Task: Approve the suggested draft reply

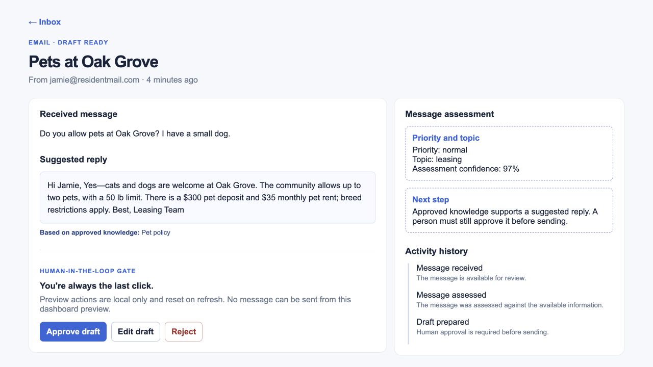Action: 73,332
